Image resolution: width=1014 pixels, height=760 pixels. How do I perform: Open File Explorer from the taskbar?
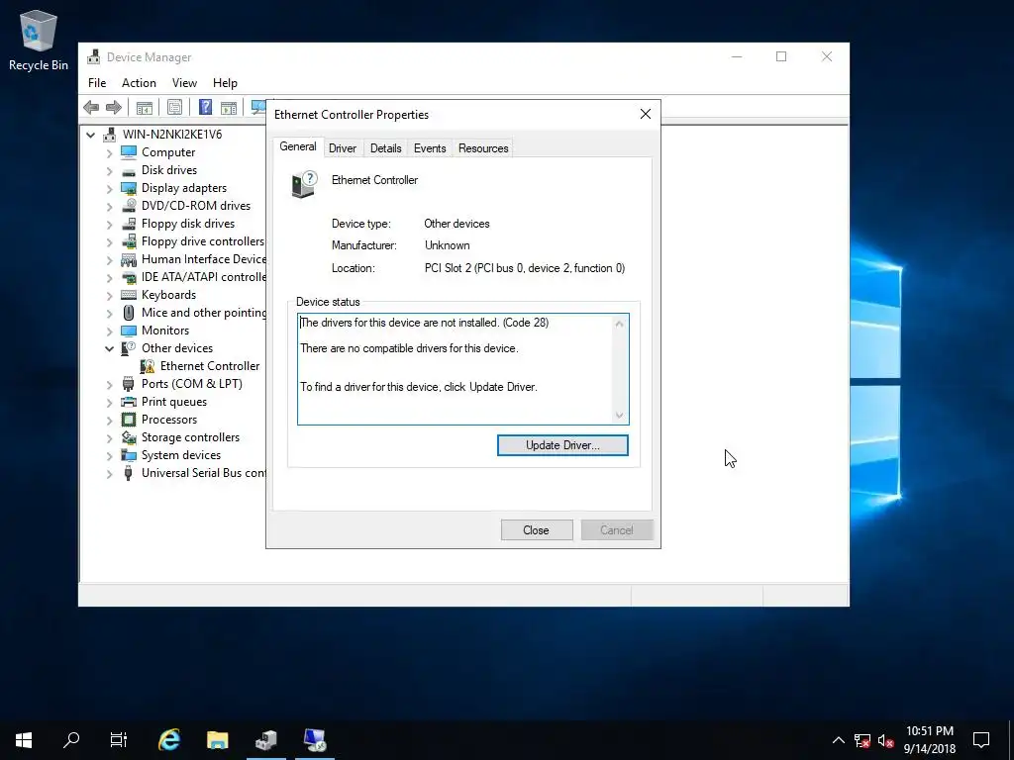[217, 740]
